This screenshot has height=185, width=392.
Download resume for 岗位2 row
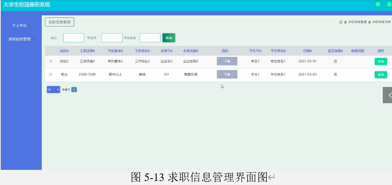pyautogui.click(x=227, y=61)
